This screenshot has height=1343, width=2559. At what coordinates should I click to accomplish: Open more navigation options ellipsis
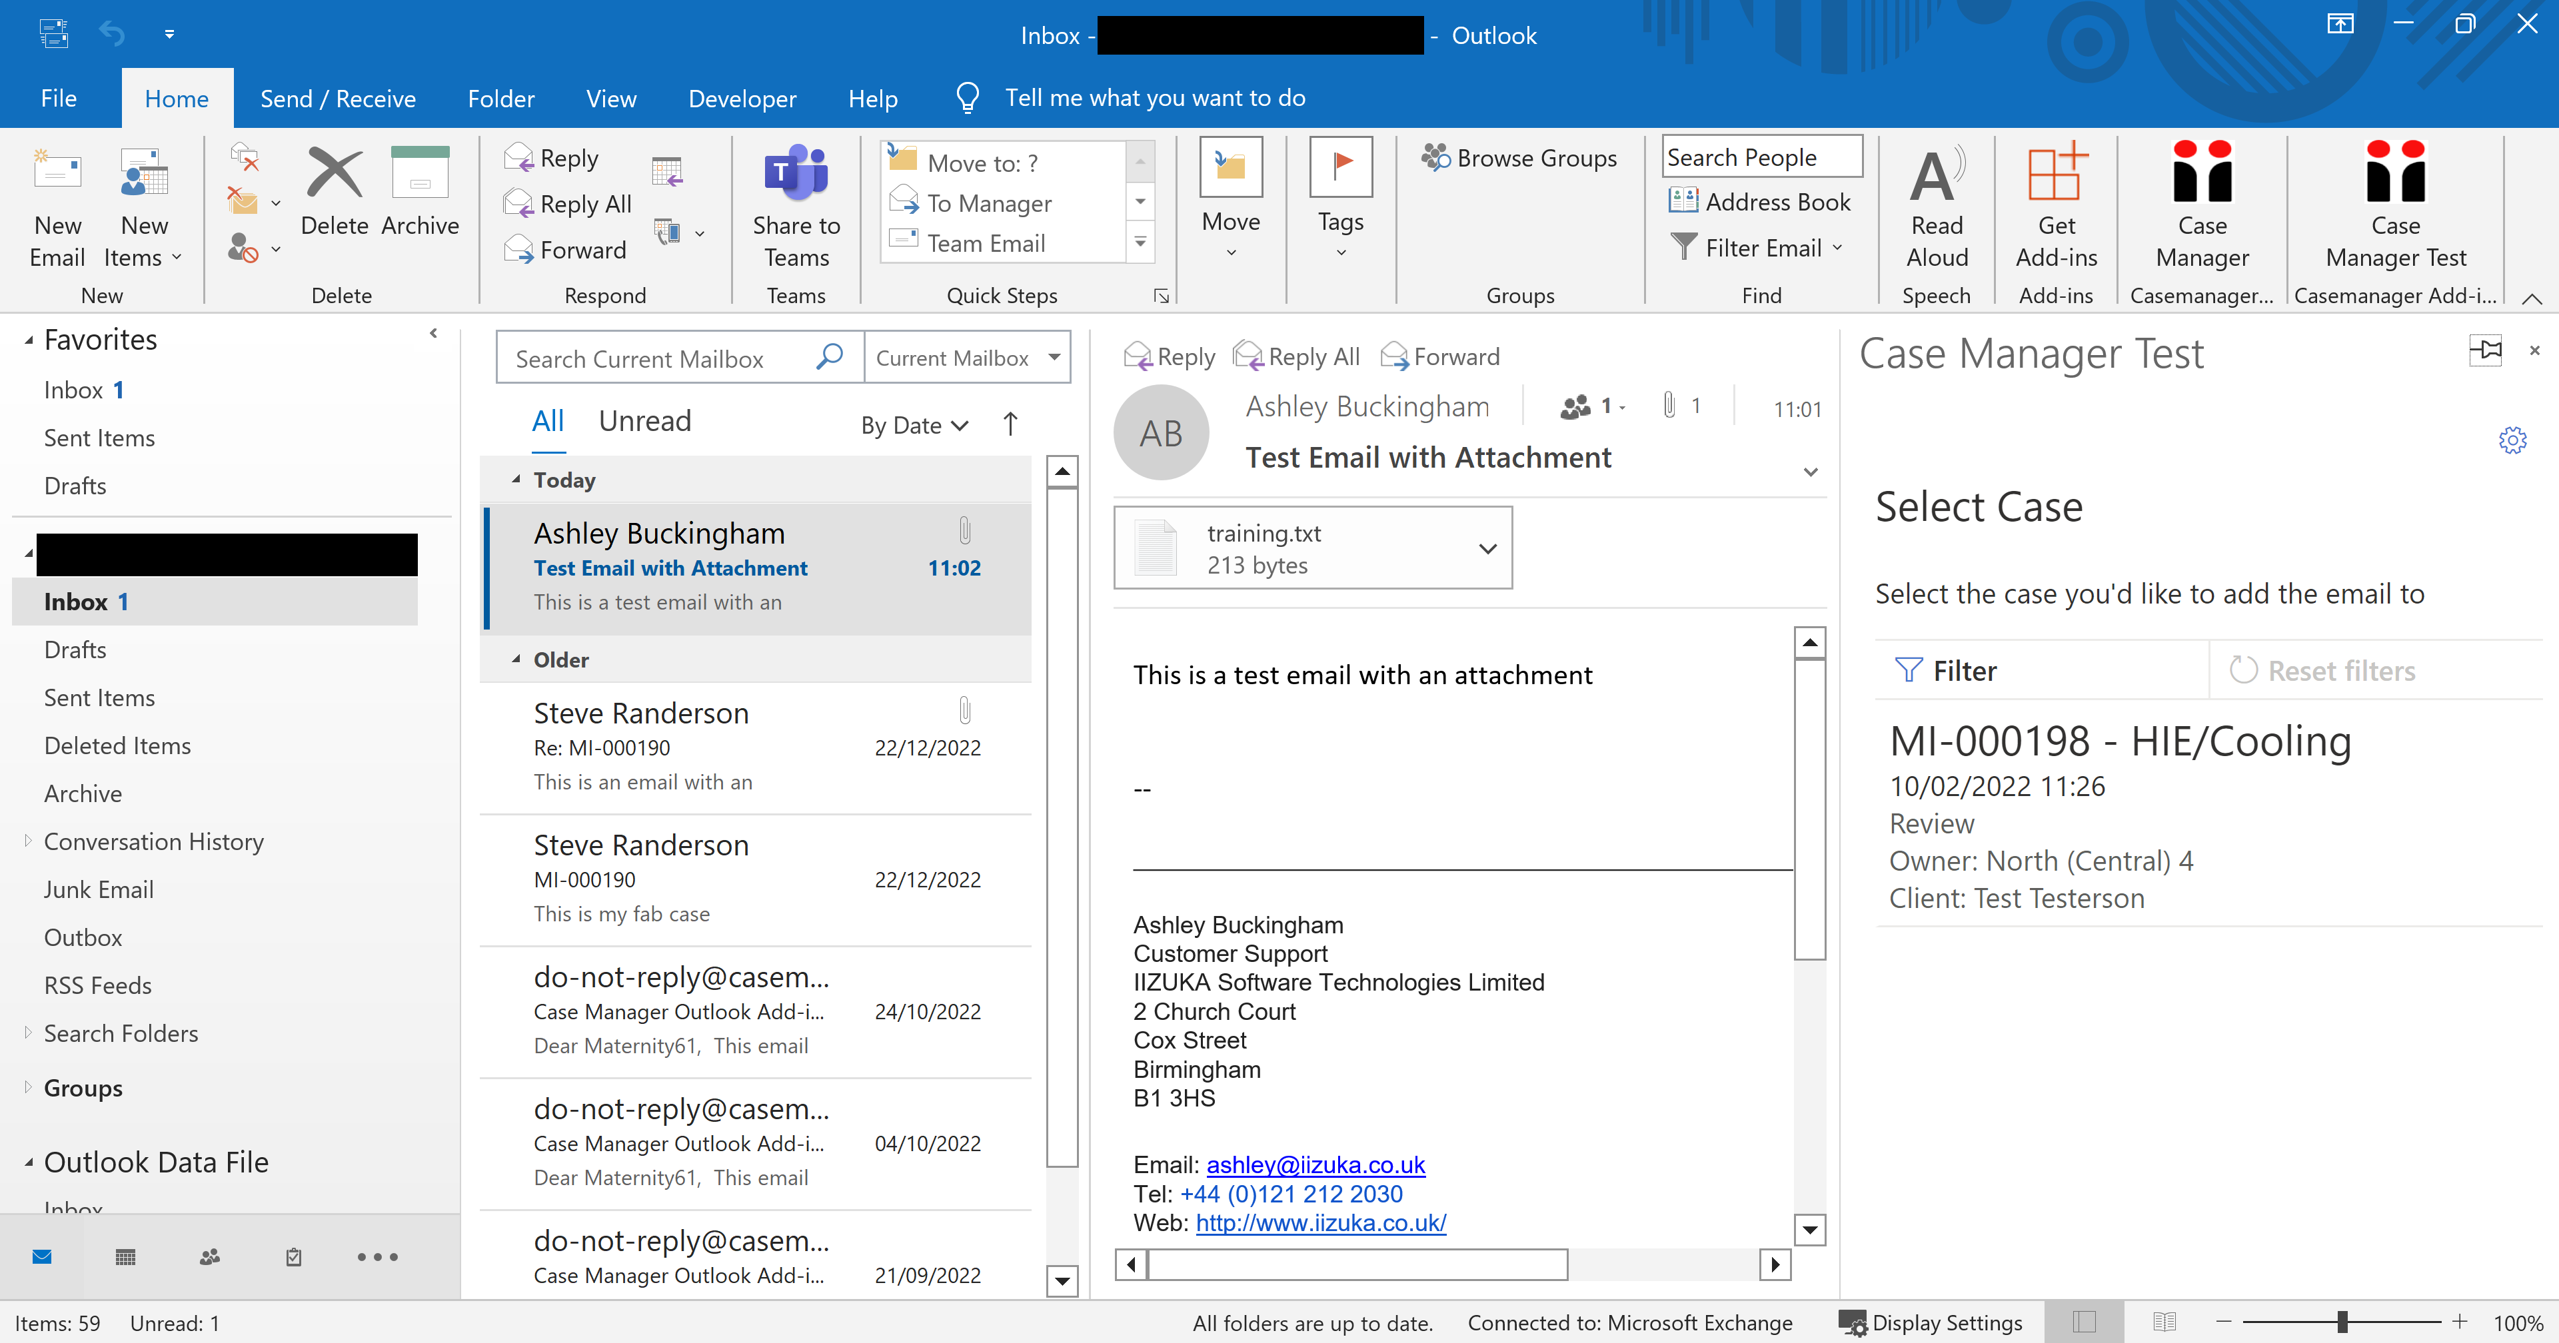[x=377, y=1258]
